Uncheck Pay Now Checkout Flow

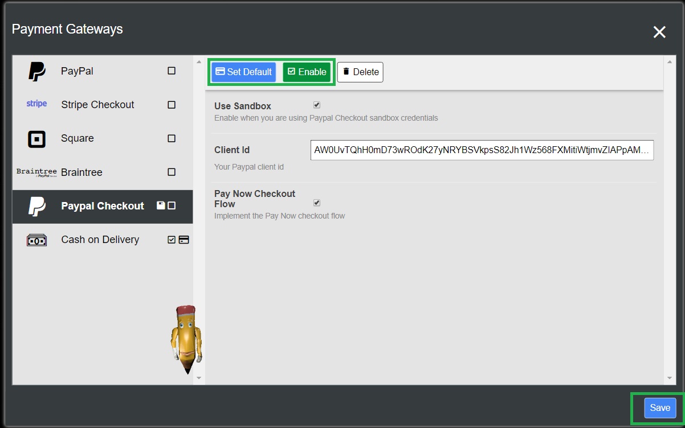click(x=317, y=203)
